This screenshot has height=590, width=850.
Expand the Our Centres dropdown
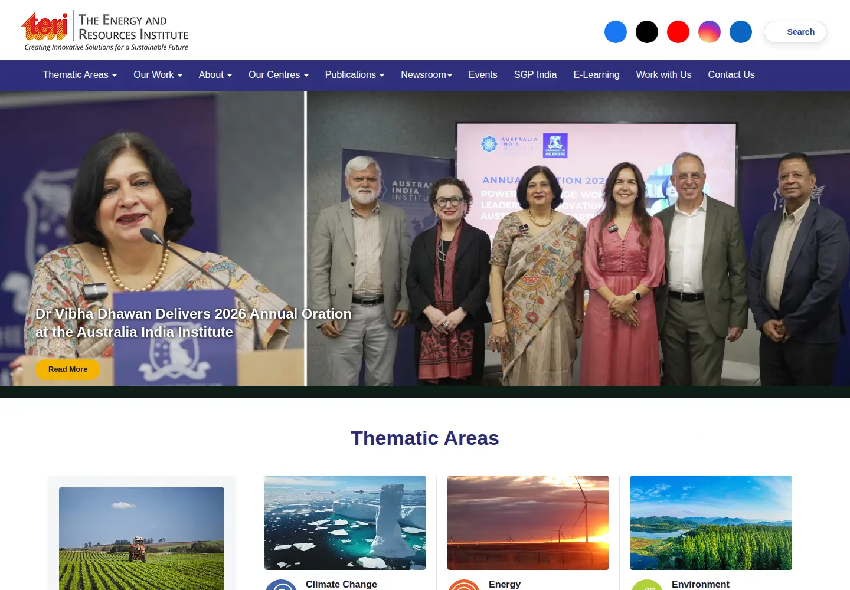(x=279, y=75)
